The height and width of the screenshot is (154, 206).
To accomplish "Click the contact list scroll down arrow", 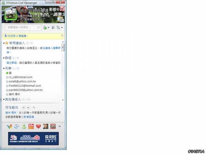I will pos(63,100).
